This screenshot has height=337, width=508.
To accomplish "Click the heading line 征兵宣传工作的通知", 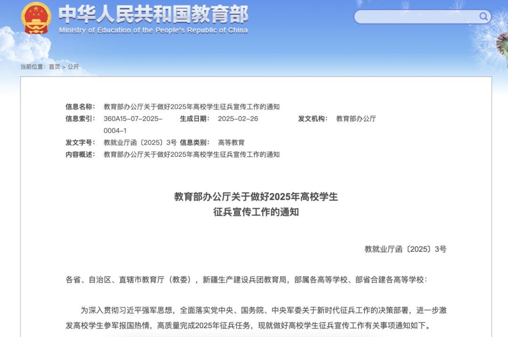I will tap(256, 212).
